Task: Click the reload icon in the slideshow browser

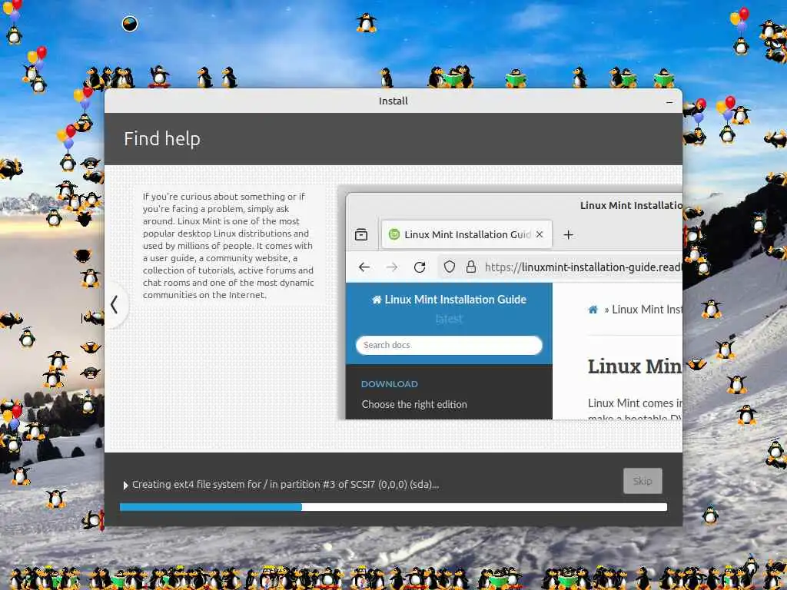Action: pos(420,267)
